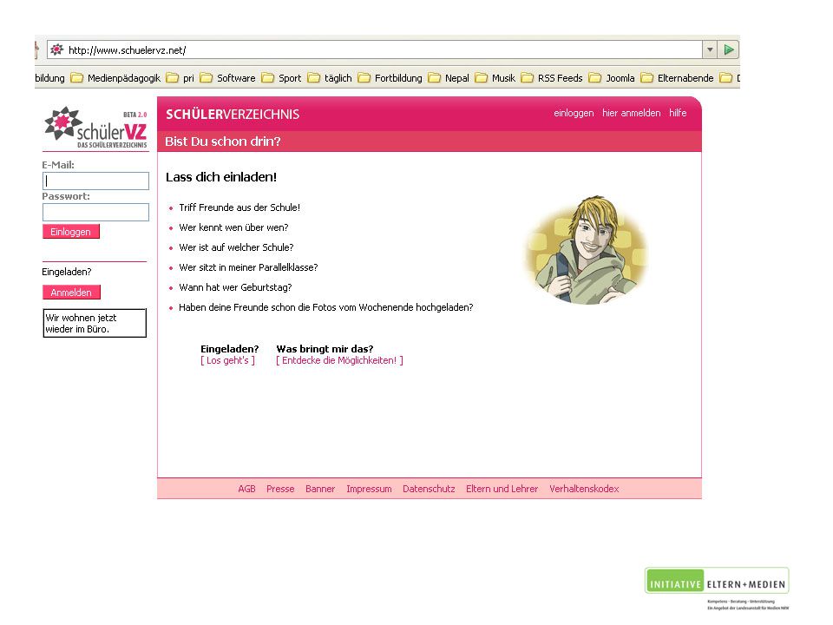Click the 'Lass dich einladen!' heading

[221, 177]
